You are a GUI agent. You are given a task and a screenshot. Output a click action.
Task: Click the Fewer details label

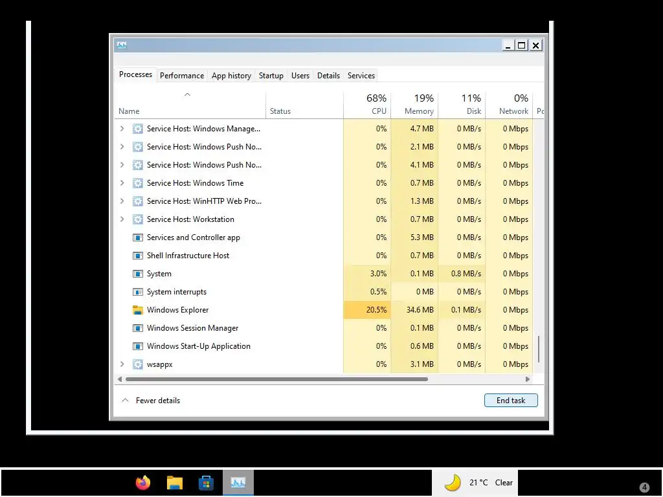pyautogui.click(x=158, y=401)
